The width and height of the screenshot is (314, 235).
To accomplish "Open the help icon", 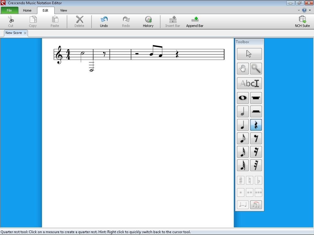I will [304, 10].
